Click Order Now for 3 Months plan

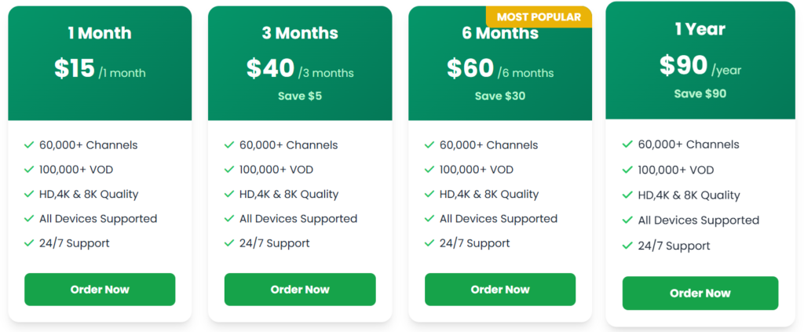click(300, 290)
